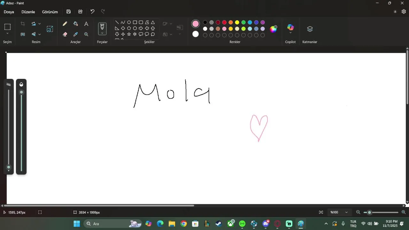This screenshot has width=409, height=230.
Task: Pick the purple color swatch
Action: pos(263,22)
